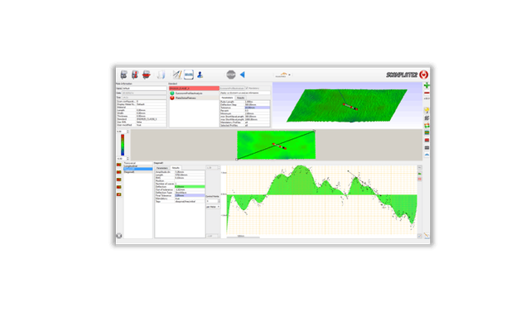Click the small green icon right of the chart
The image size is (530, 311).
pyautogui.click(x=420, y=174)
